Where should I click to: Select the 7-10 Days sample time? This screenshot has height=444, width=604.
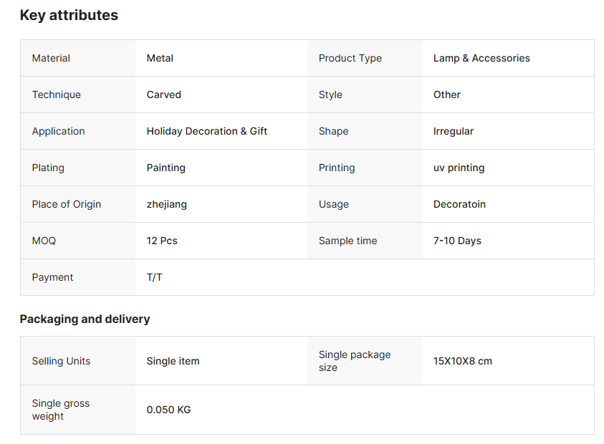457,241
